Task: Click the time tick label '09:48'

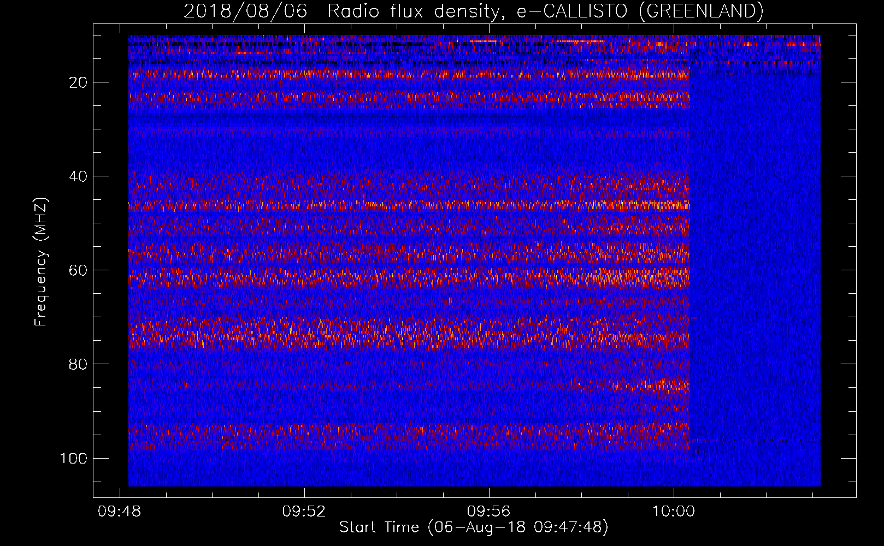Action: pos(119,512)
